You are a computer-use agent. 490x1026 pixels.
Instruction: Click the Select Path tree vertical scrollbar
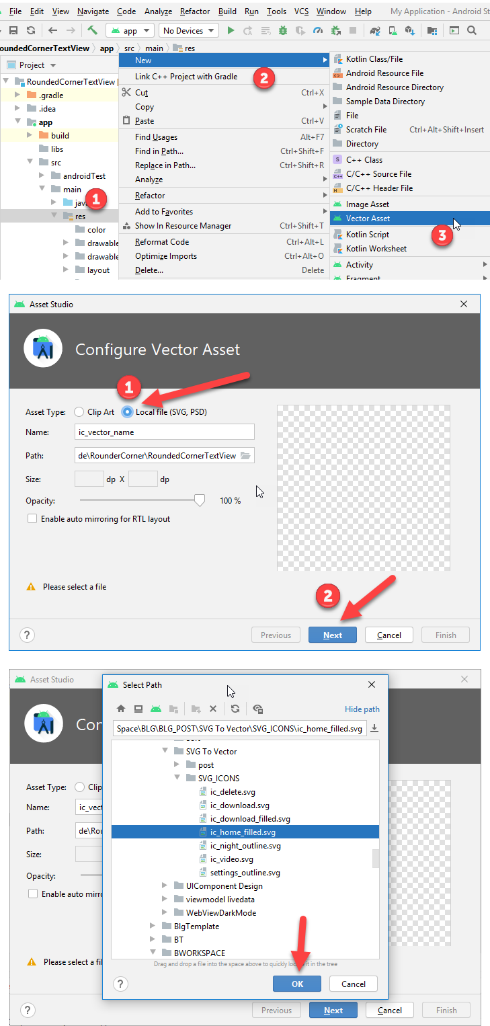[376, 859]
